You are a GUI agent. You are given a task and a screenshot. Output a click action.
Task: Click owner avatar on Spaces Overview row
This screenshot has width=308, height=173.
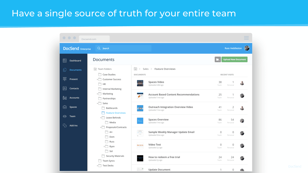tap(242, 121)
